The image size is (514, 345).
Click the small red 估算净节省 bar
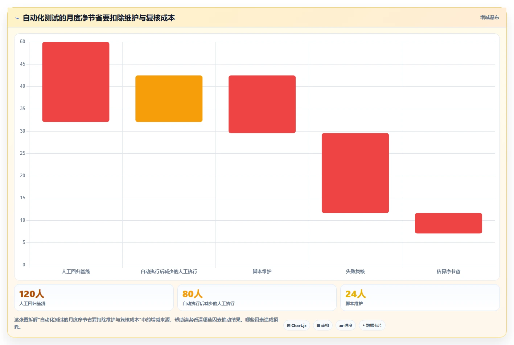(449, 223)
